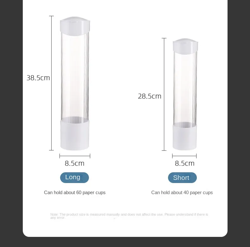This screenshot has height=247, width=250.
Task: Click the Short blue pill label
Action: click(182, 177)
